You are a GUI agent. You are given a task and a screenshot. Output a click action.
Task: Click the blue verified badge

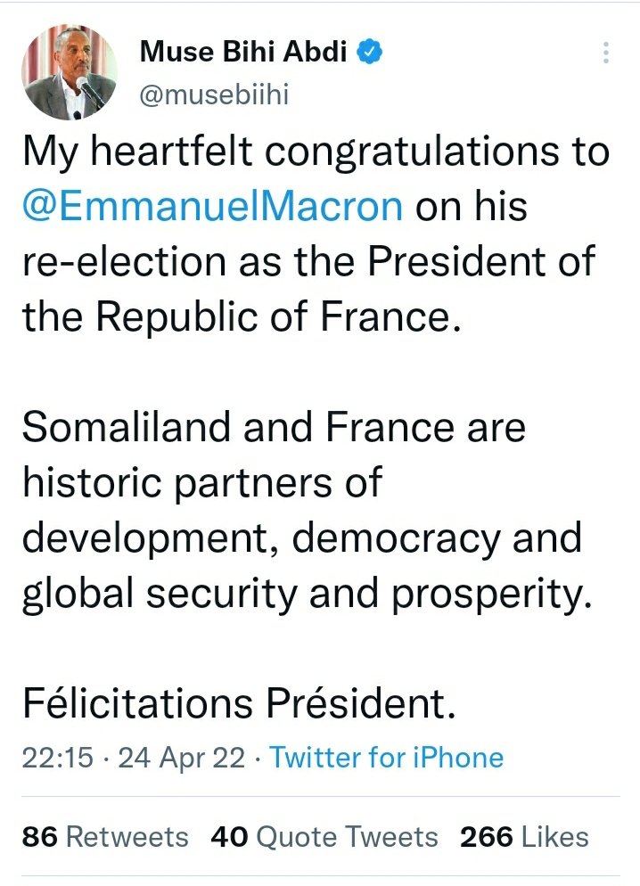point(371,53)
